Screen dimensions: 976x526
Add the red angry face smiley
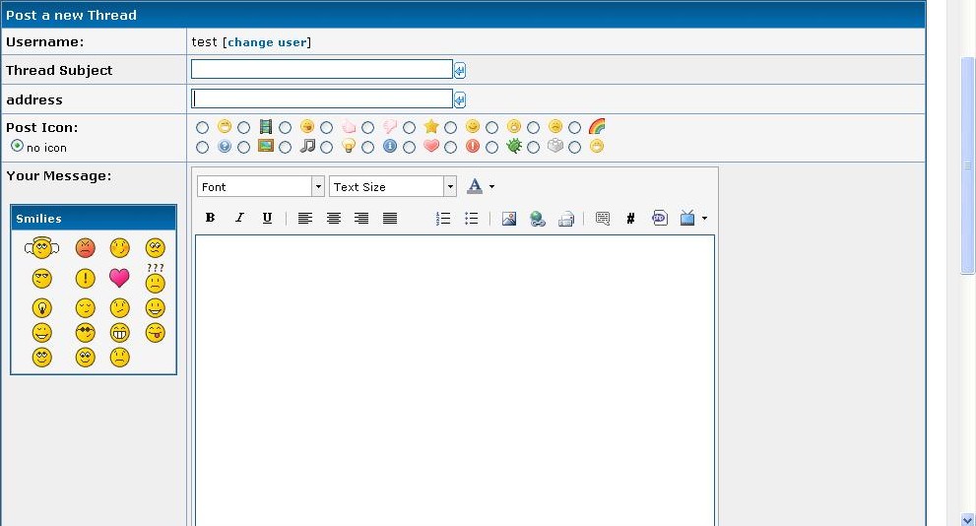click(x=86, y=248)
